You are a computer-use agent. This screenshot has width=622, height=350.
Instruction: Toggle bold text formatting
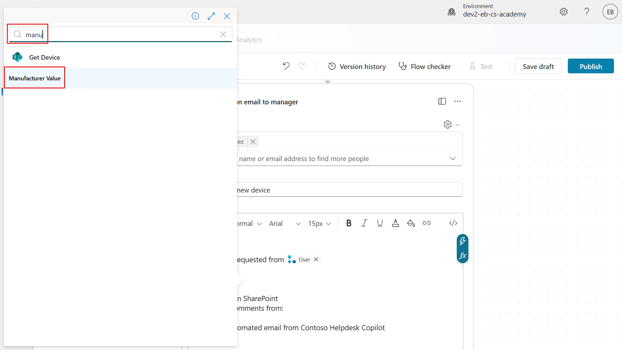349,223
